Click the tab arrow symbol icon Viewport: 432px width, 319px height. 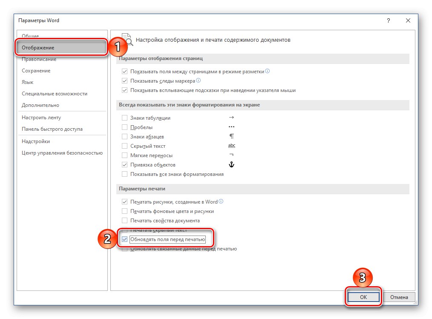231,118
